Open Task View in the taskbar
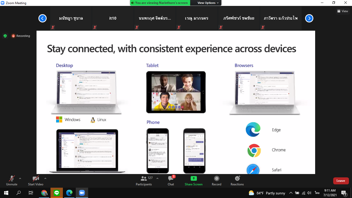Screen dimensions: 352x198 click(x=31, y=193)
